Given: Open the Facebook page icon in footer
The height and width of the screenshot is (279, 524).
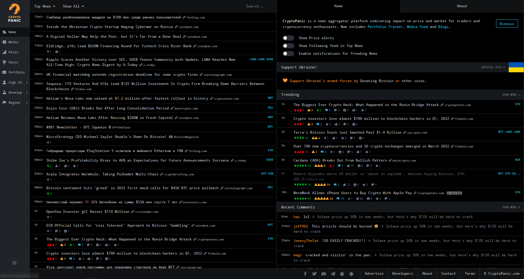Looking at the screenshot, I should 305,274.
